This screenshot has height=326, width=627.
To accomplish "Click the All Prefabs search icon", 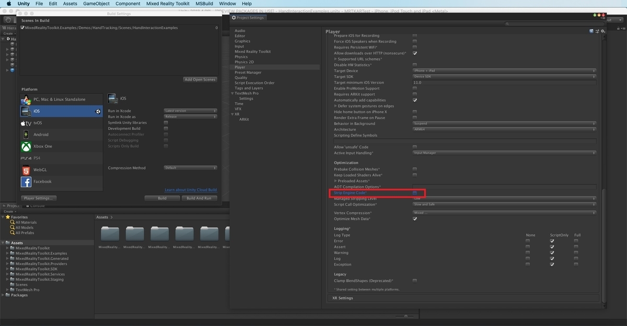I will (13, 233).
